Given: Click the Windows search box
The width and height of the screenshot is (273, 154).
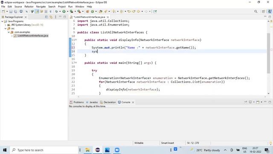Looking at the screenshot, I should click(44, 150).
